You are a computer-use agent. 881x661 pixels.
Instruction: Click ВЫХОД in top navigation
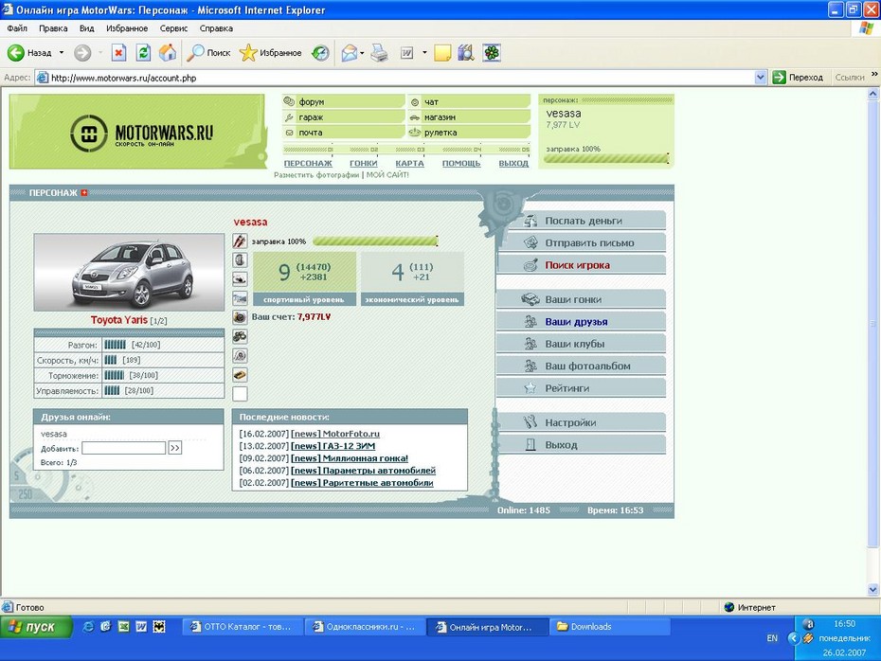513,163
